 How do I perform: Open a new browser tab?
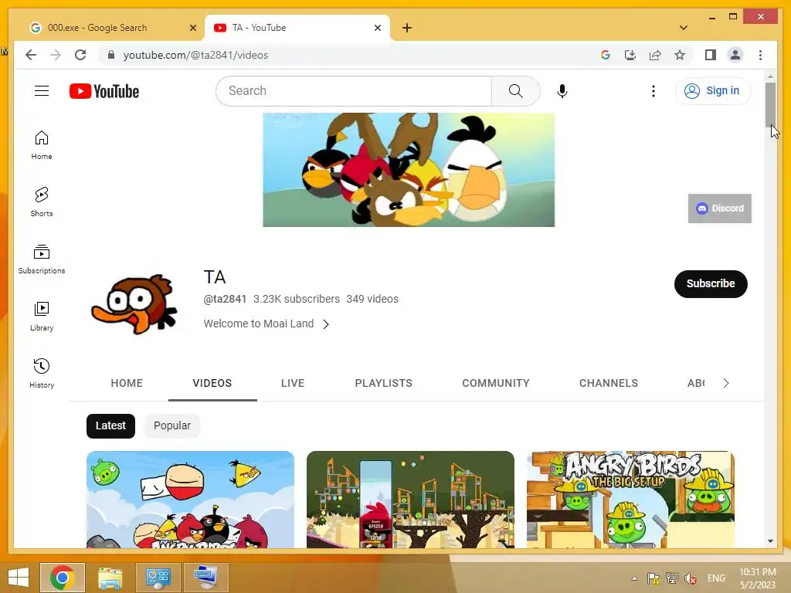click(x=407, y=28)
